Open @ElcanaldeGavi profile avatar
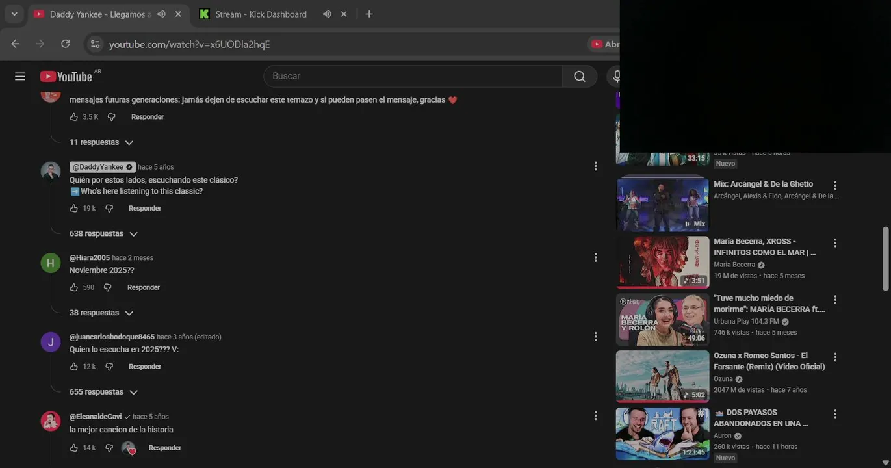The width and height of the screenshot is (891, 468). (x=51, y=421)
